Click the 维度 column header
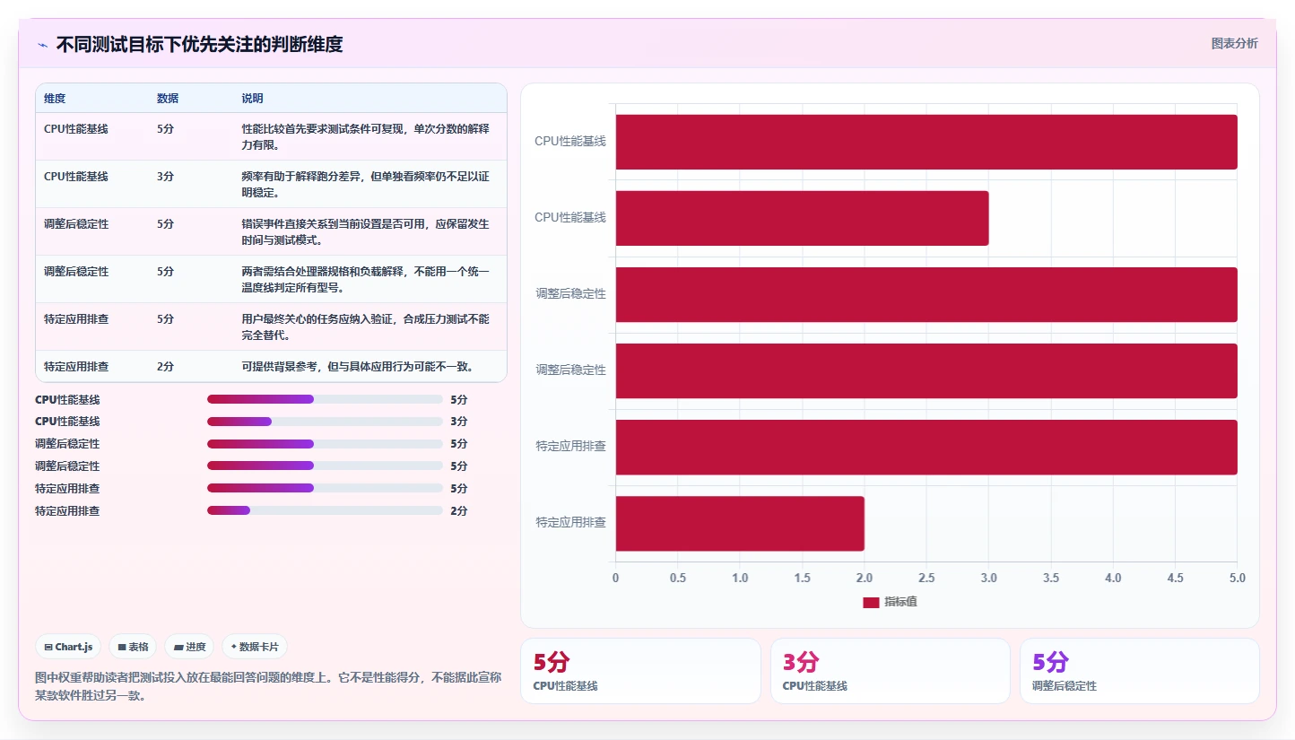 tap(55, 99)
